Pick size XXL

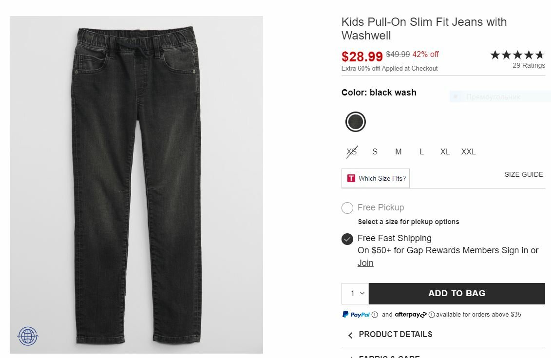[x=468, y=152]
